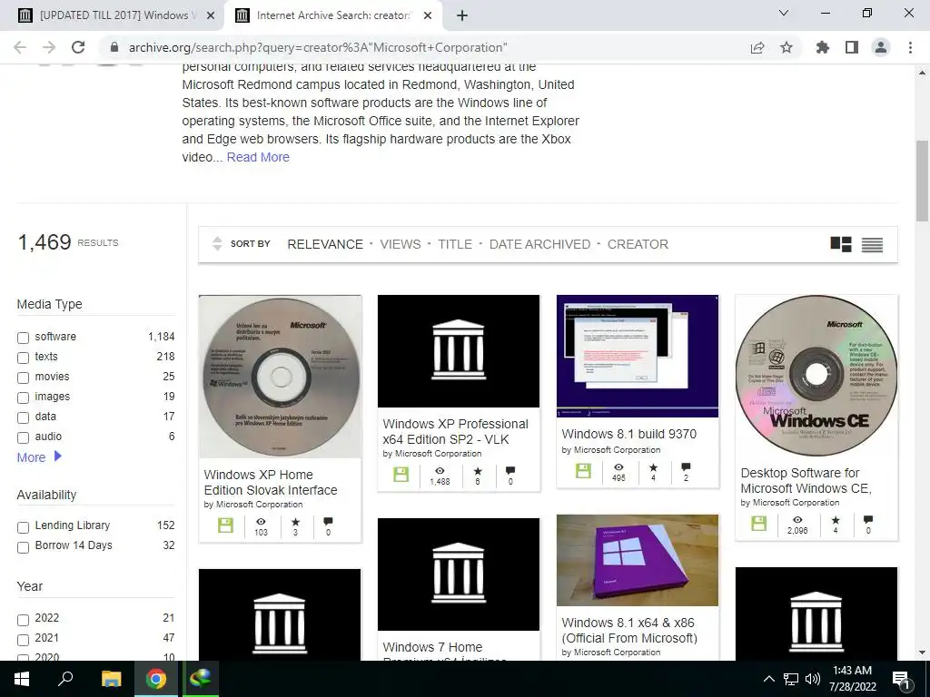Viewport: 930px width, 697px height.
Task: Open Windows 8.1 x64 & x86 Official item
Action: point(628,631)
